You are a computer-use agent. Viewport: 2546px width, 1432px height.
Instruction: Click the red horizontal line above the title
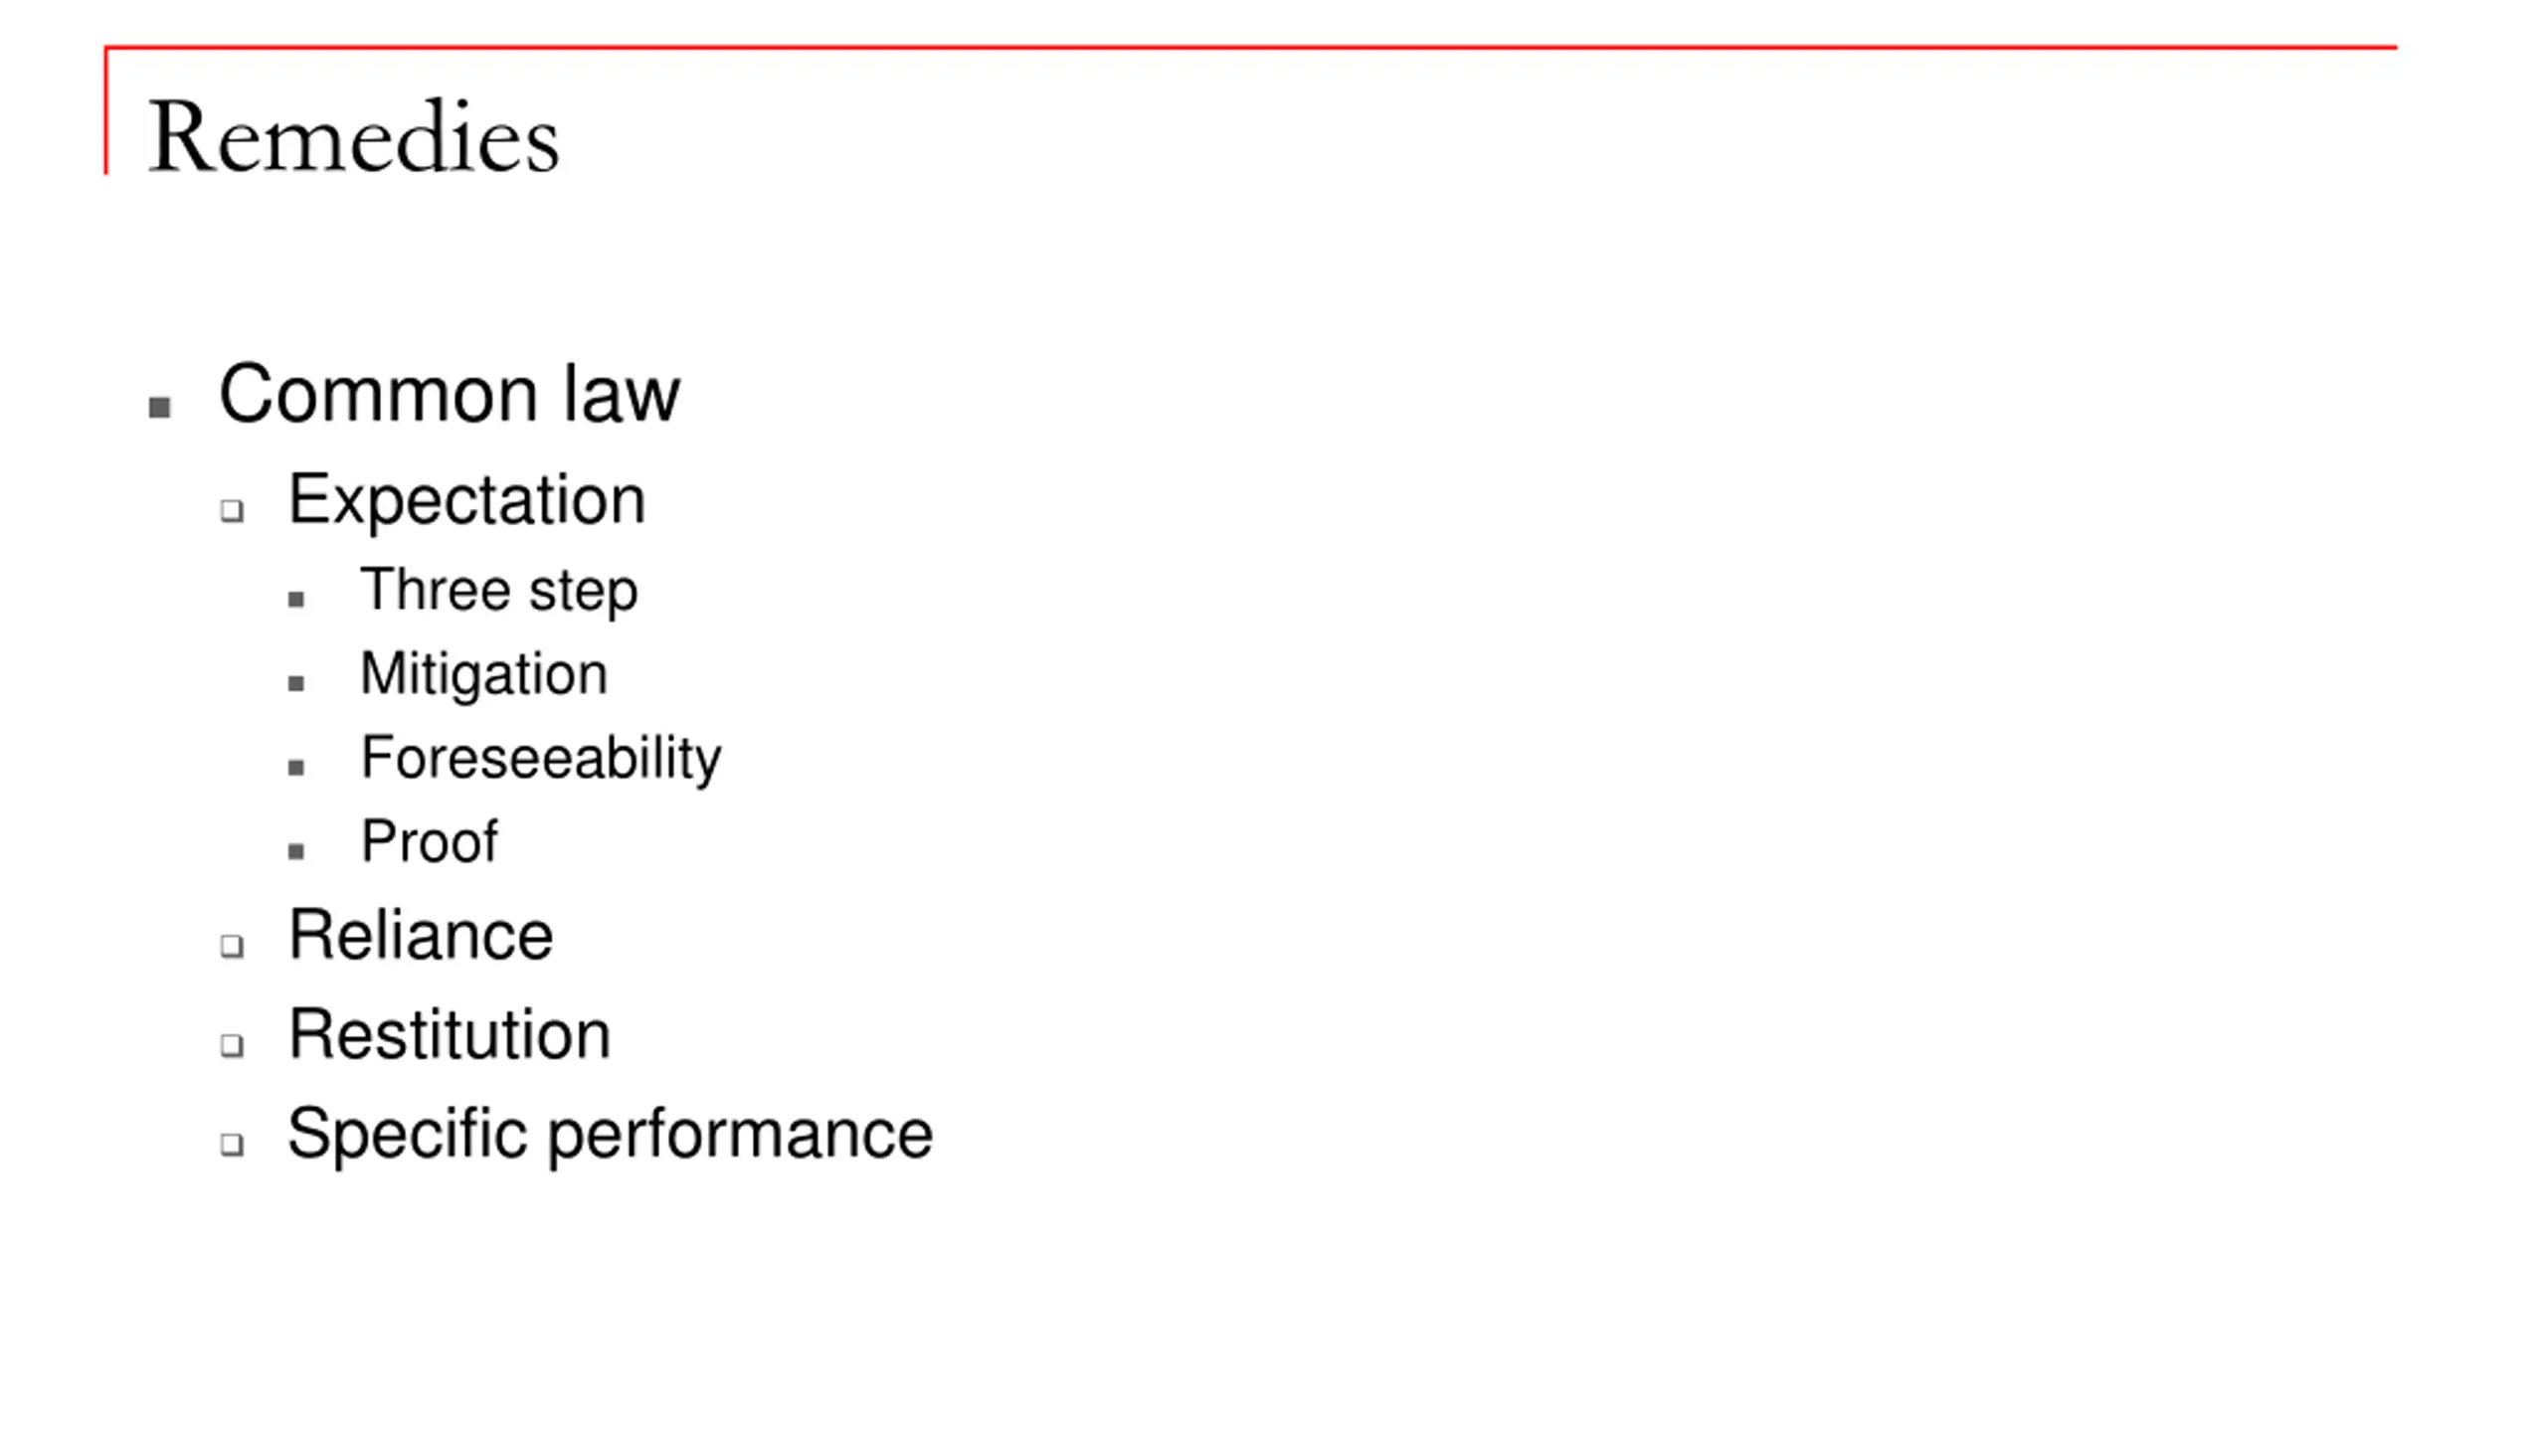[1250, 47]
